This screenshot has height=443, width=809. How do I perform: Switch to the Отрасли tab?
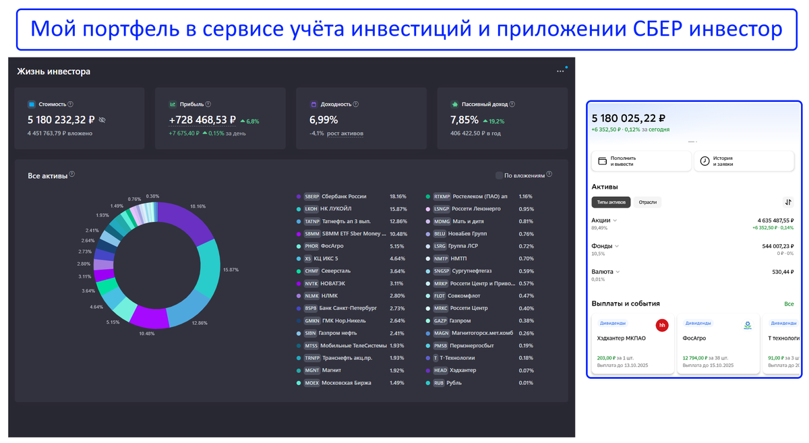tap(648, 202)
